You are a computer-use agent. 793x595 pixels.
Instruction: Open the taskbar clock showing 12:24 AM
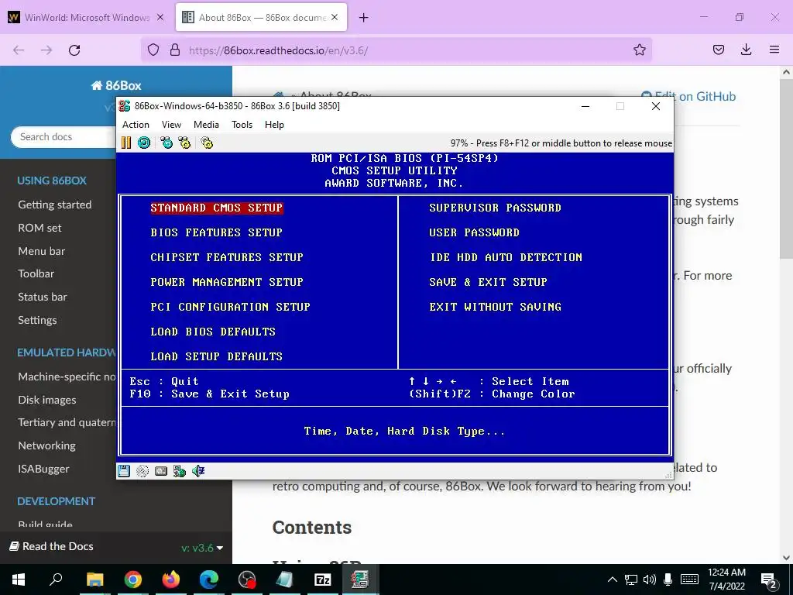pos(726,580)
